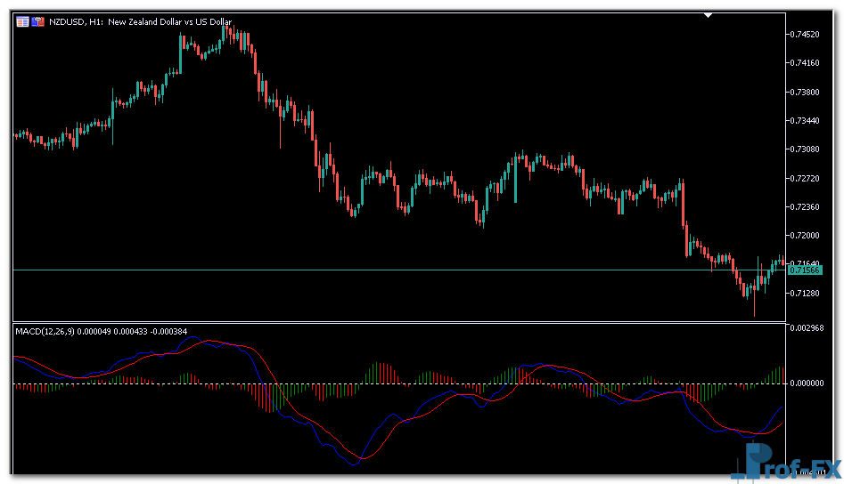Click the Prof-FX watermark logo
The width and height of the screenshot is (844, 484).
pyautogui.click(x=790, y=464)
